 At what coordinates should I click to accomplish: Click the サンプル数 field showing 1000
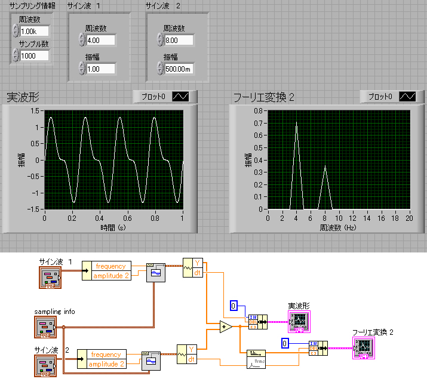pos(34,56)
